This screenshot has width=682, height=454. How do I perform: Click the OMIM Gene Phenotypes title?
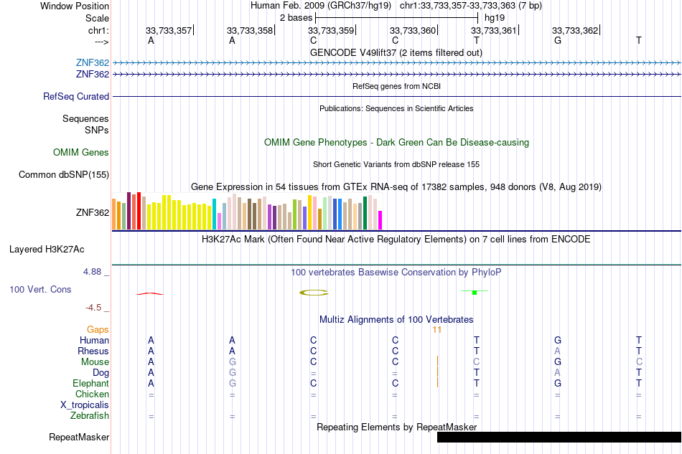[x=397, y=143]
